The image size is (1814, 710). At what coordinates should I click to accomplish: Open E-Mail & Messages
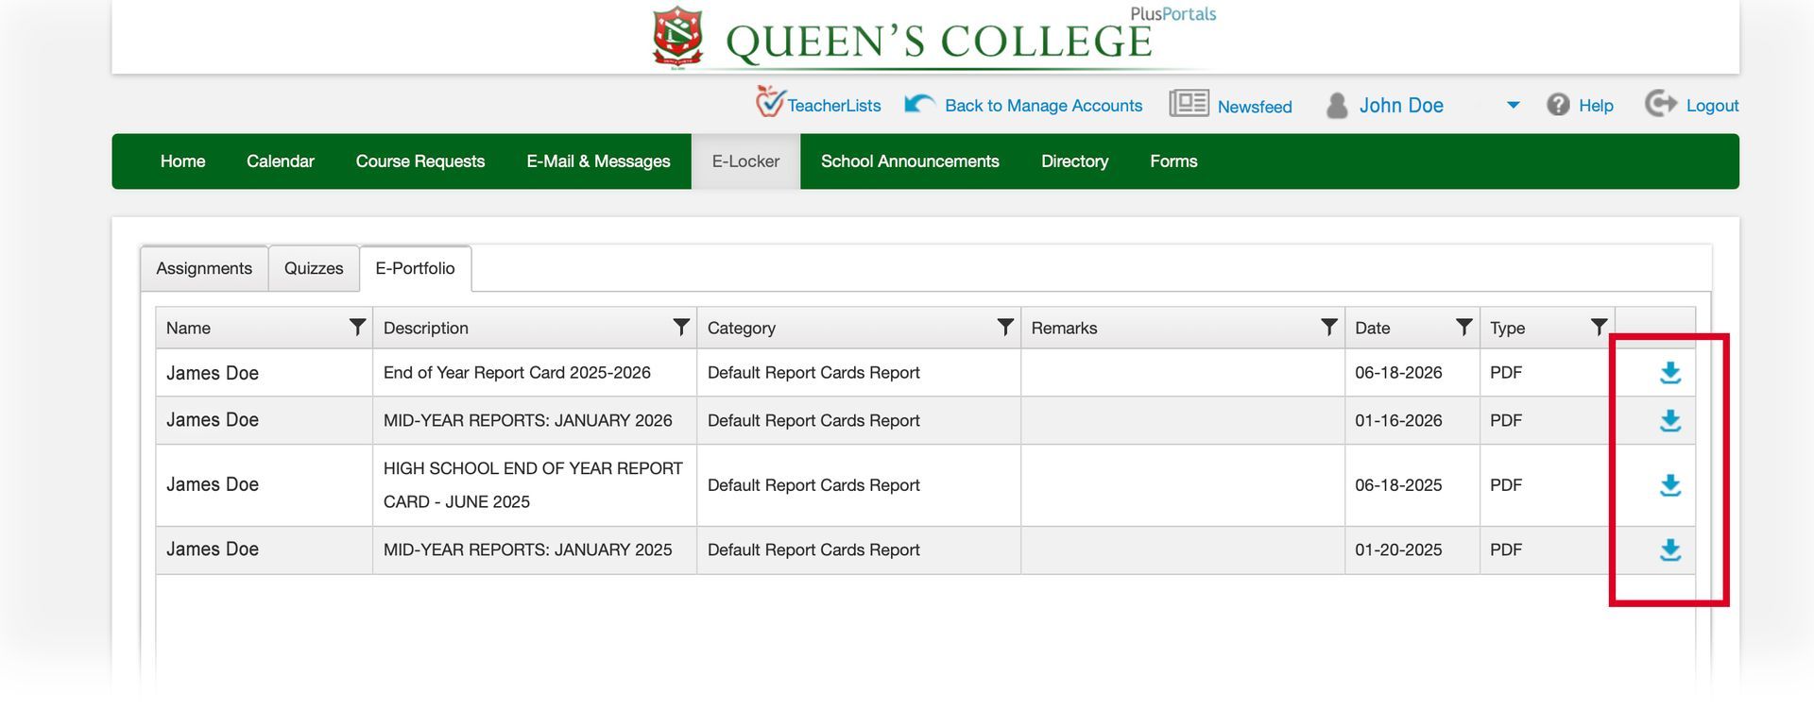click(598, 161)
